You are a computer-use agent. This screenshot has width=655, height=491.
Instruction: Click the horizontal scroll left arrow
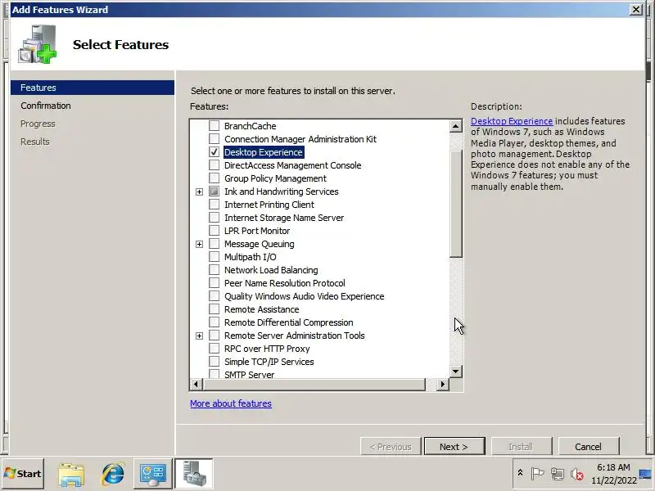coord(196,384)
